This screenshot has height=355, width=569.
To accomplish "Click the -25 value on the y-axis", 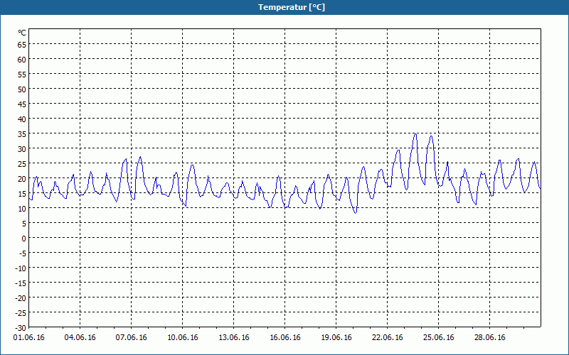I will (x=21, y=313).
